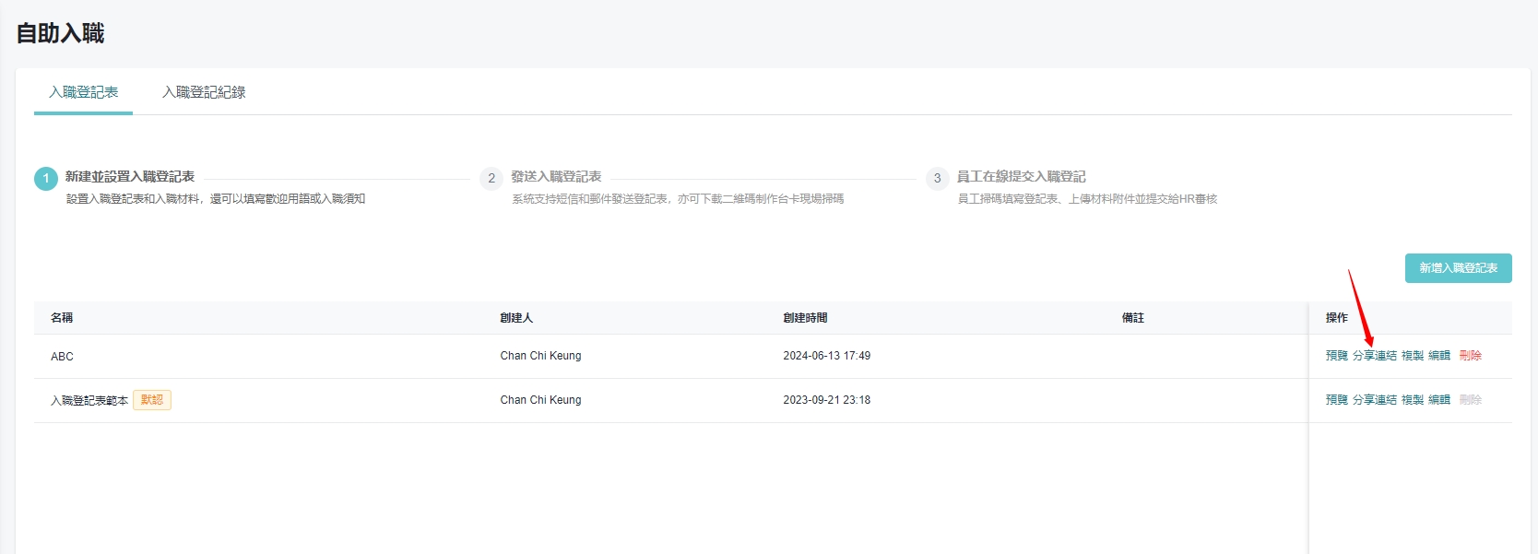This screenshot has height=554, width=1538.
Task: Click the 創建時間 column header
Action: click(805, 318)
